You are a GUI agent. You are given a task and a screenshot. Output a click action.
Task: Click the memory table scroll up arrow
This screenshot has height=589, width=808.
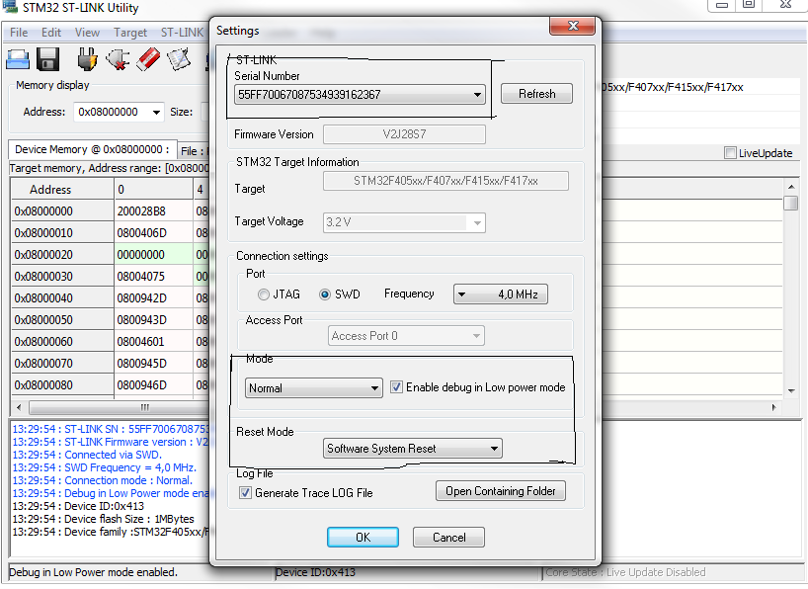[791, 186]
